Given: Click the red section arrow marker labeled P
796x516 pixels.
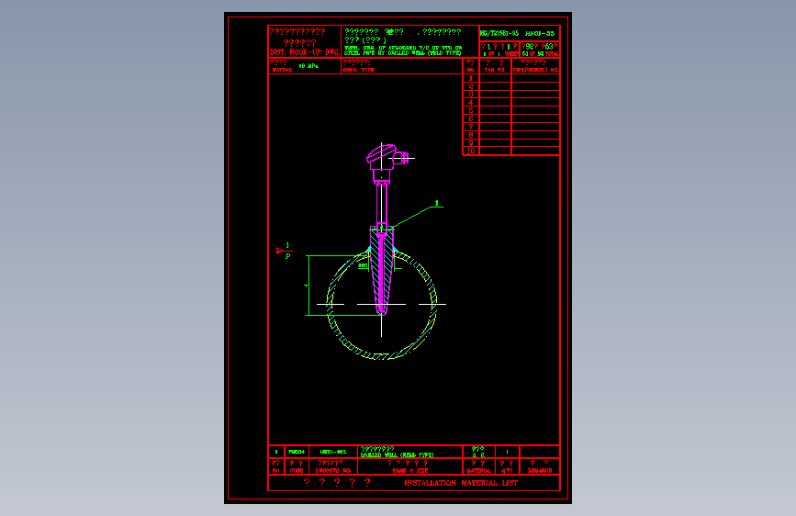Looking at the screenshot, I should coord(285,251).
